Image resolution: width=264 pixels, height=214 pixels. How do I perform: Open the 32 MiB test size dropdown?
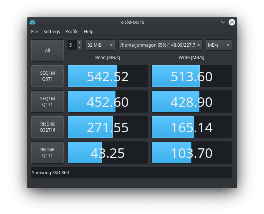pyautogui.click(x=100, y=45)
